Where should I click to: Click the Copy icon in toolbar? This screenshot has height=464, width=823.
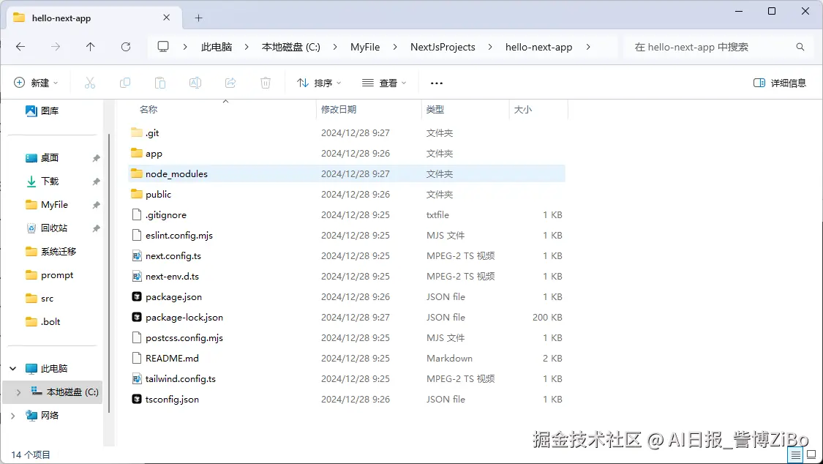click(125, 83)
